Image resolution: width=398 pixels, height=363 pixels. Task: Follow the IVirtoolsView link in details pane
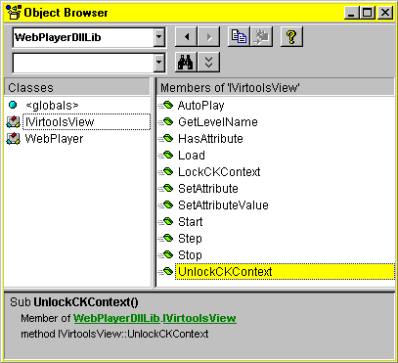199,318
